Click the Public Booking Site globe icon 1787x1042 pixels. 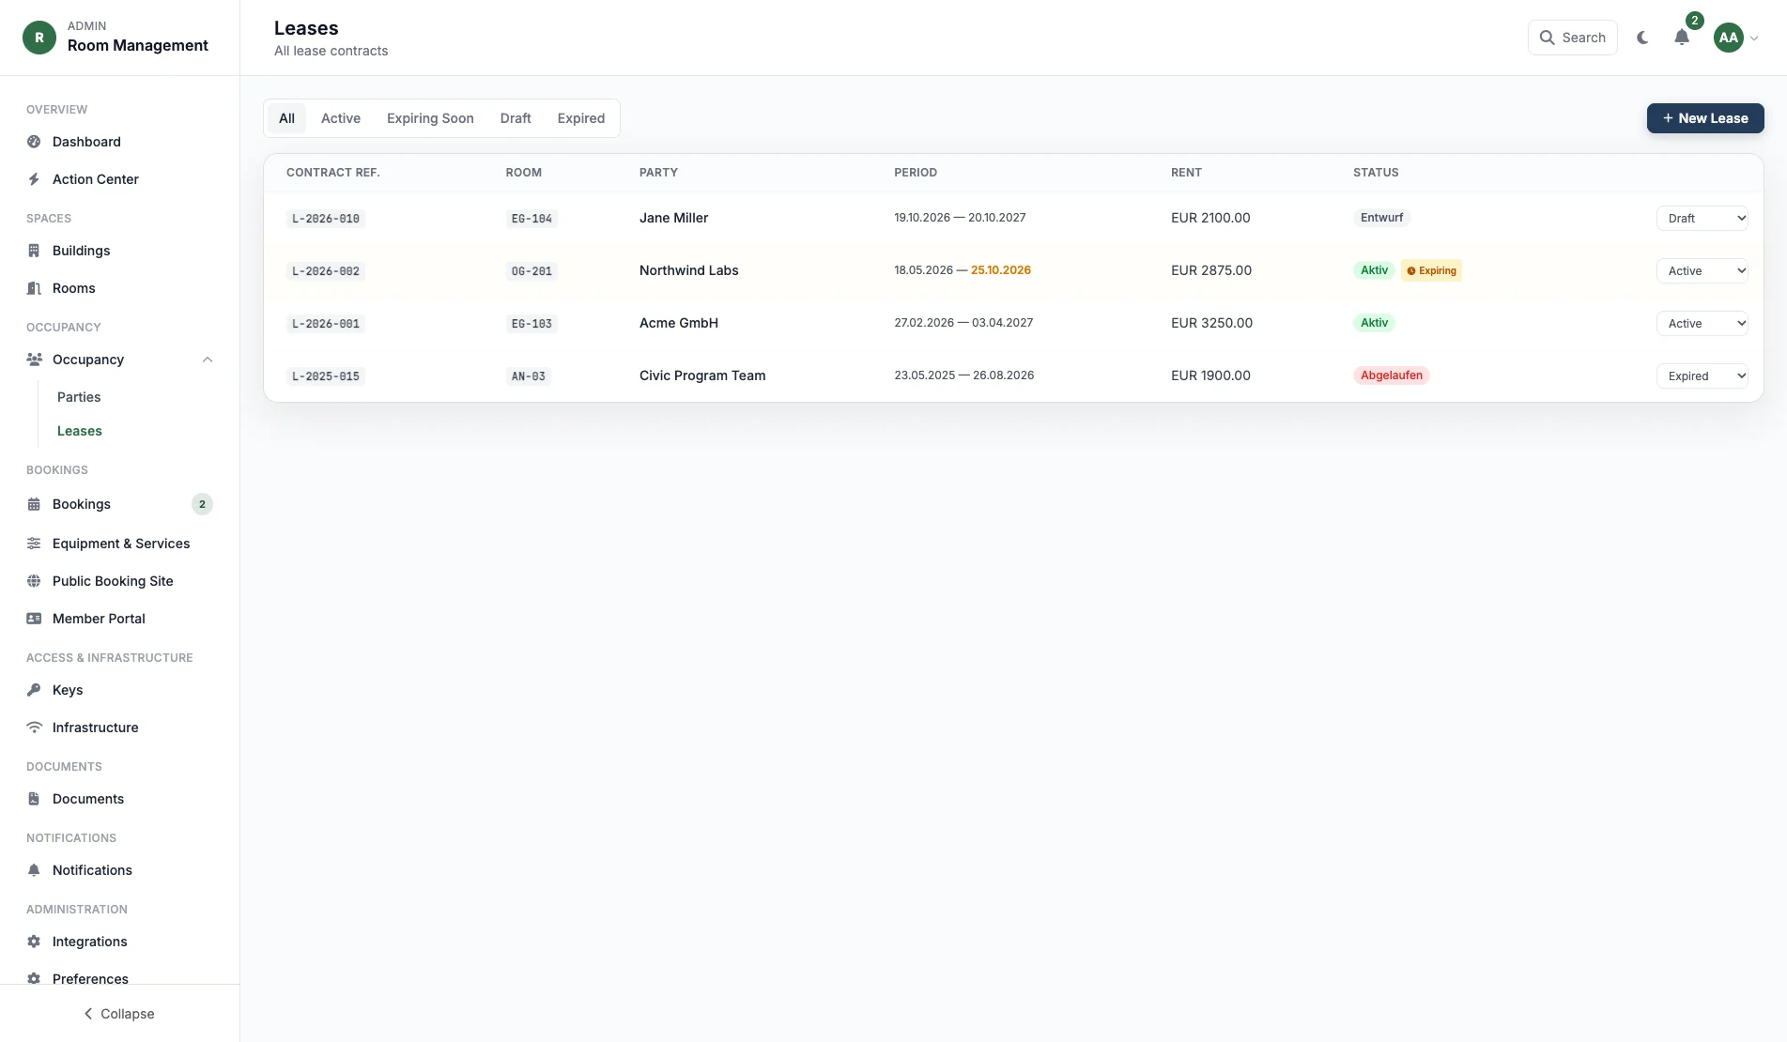(34, 581)
